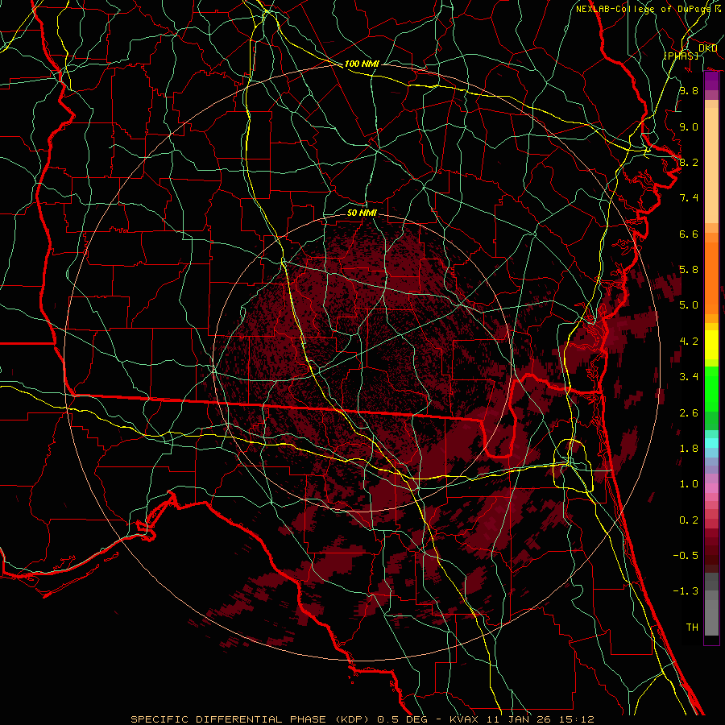
Task: Click the -1.3 value on the legend
Action: 687,591
